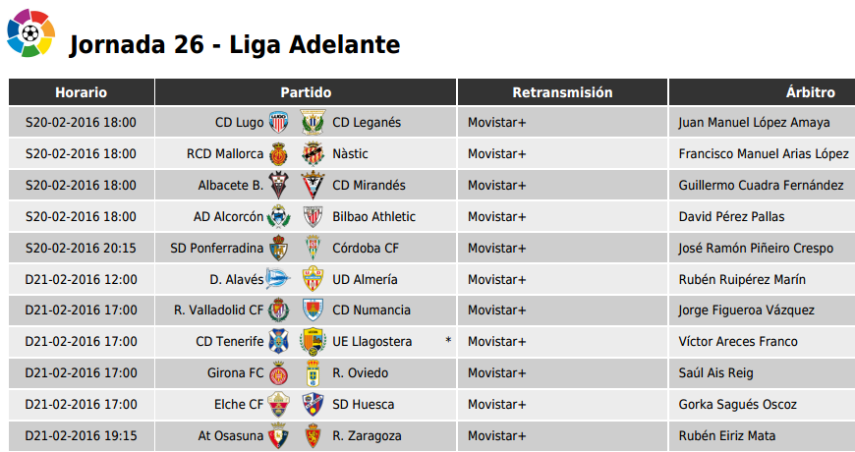Click the Partido column header
Screen dimensions: 855x452
pyautogui.click(x=306, y=92)
